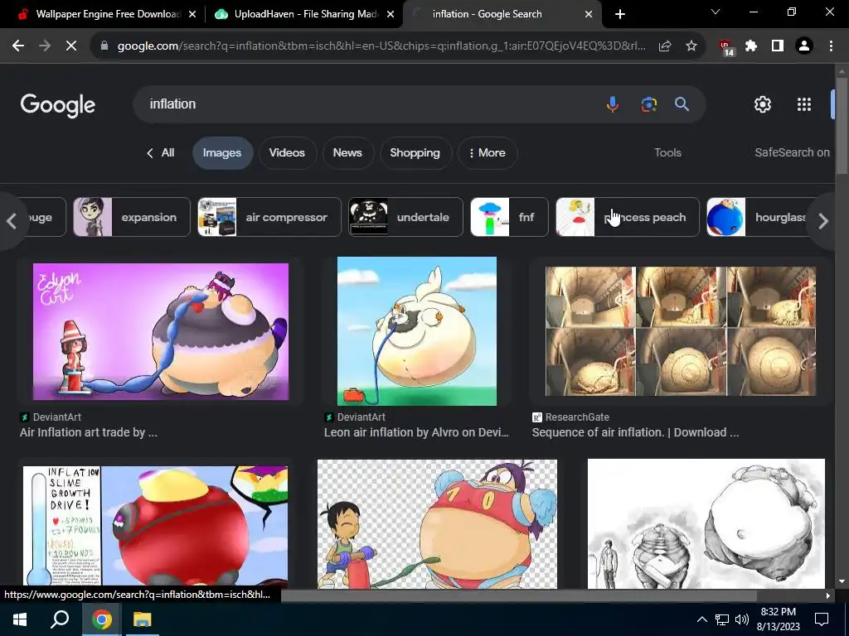Click the horizontal scrollbar right arrow
Viewport: 849px width, 636px height.
[828, 595]
